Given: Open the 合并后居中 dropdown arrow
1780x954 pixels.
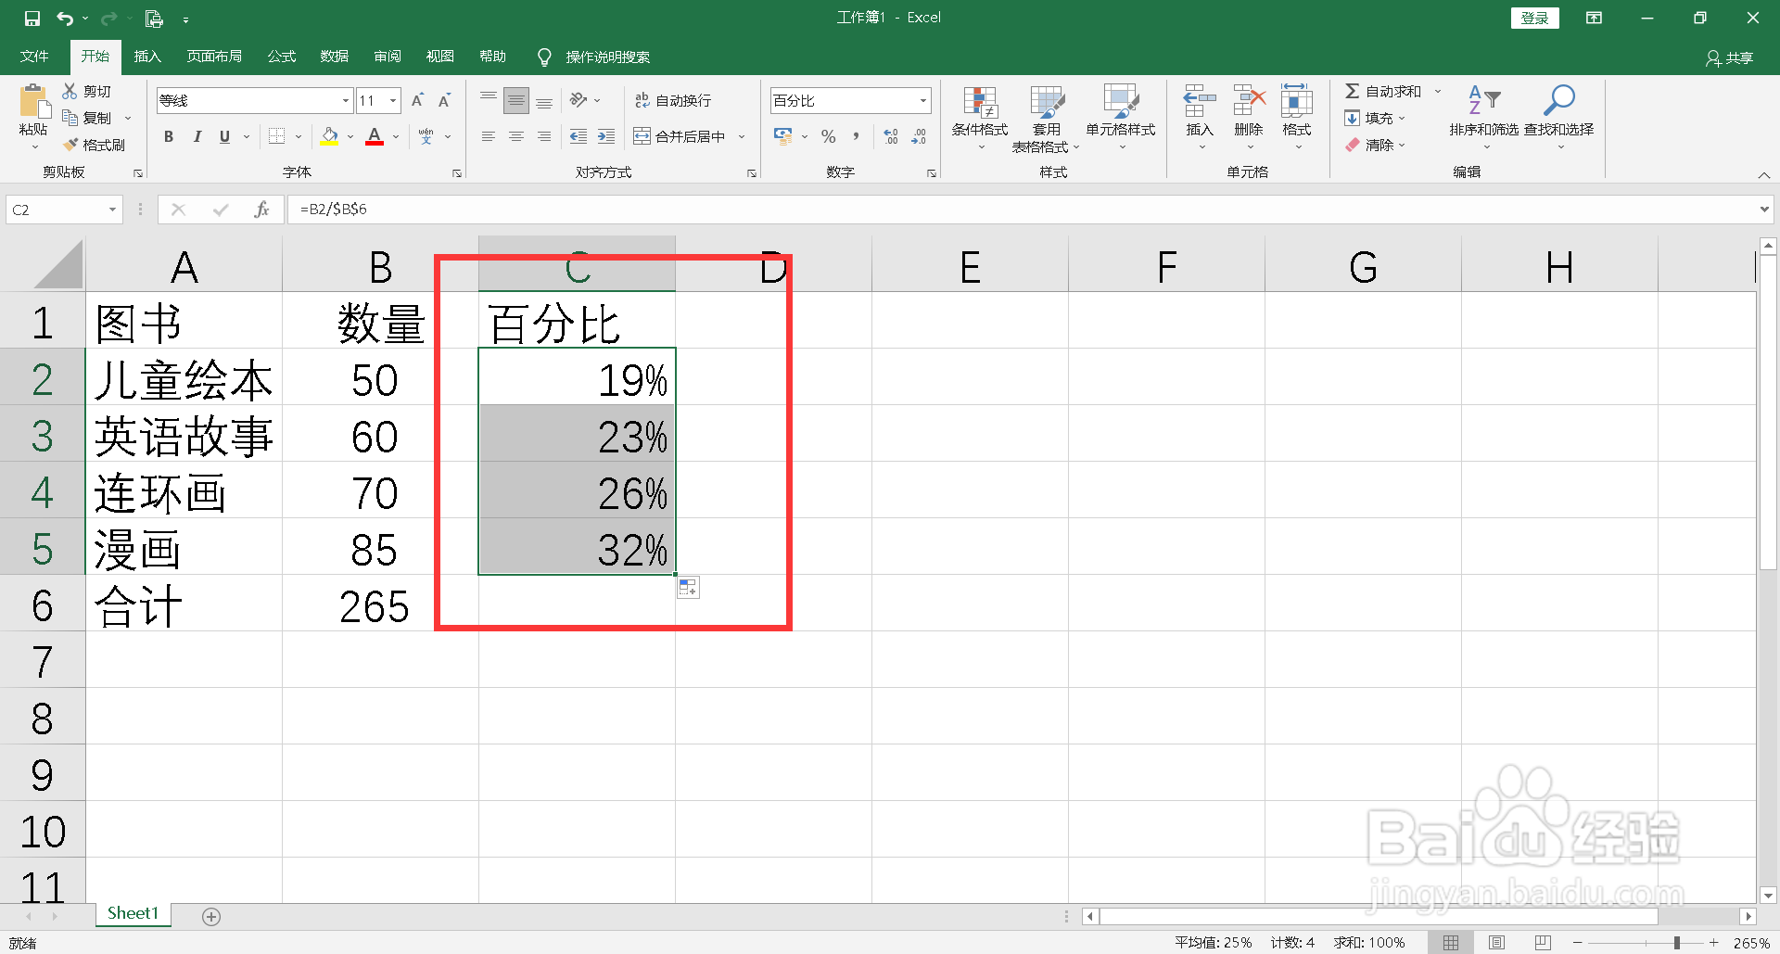Looking at the screenshot, I should tap(742, 137).
